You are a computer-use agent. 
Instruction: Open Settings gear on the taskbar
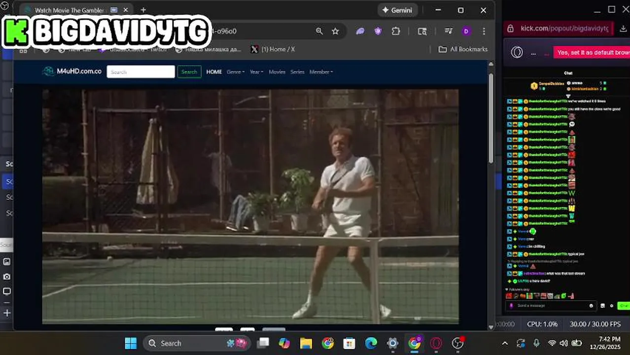[393, 343]
